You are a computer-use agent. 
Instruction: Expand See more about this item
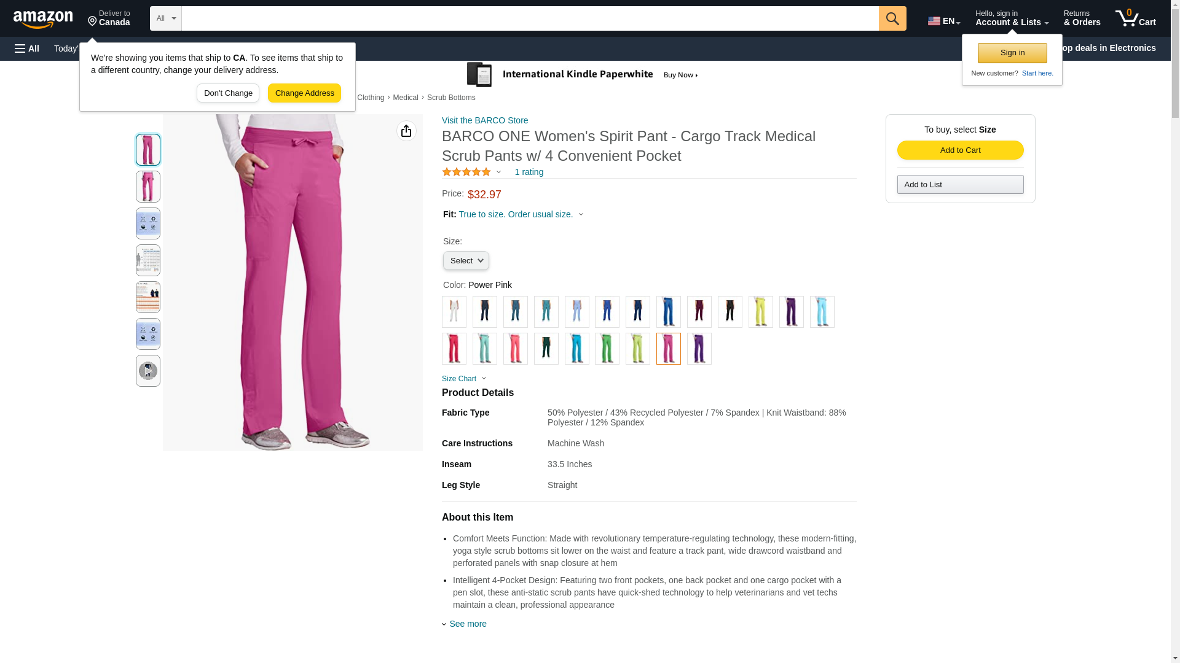[x=465, y=624]
